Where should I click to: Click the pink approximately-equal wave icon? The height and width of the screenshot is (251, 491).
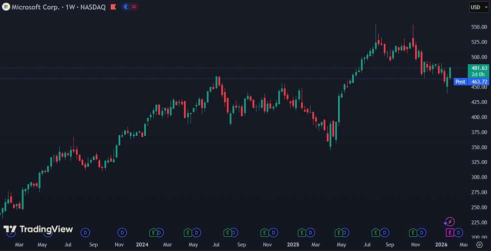point(134,6)
